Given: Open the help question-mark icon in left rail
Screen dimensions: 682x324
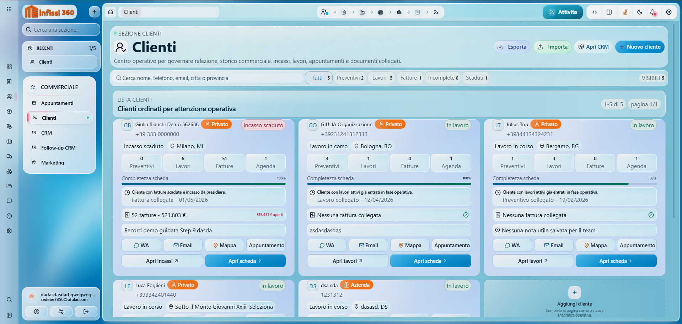Looking at the screenshot, I should point(9,216).
